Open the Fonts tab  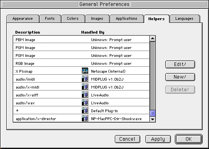coord(50,19)
